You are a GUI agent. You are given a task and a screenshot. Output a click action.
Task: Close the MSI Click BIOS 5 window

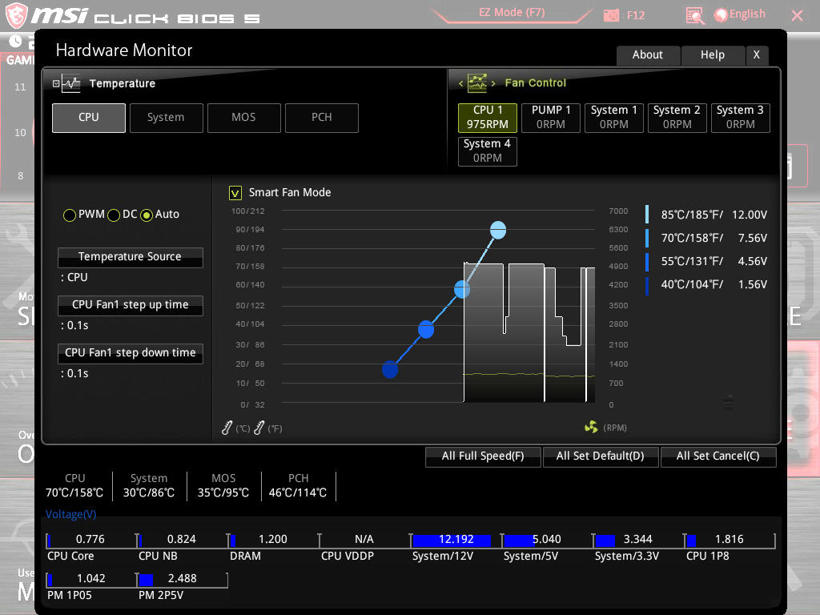pyautogui.click(x=797, y=16)
